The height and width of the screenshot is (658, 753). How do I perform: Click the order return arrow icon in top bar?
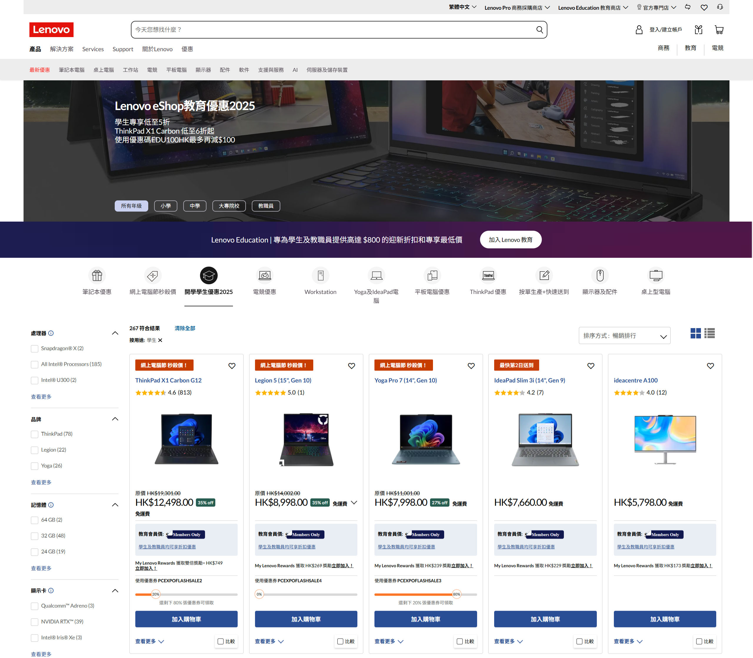pos(688,7)
